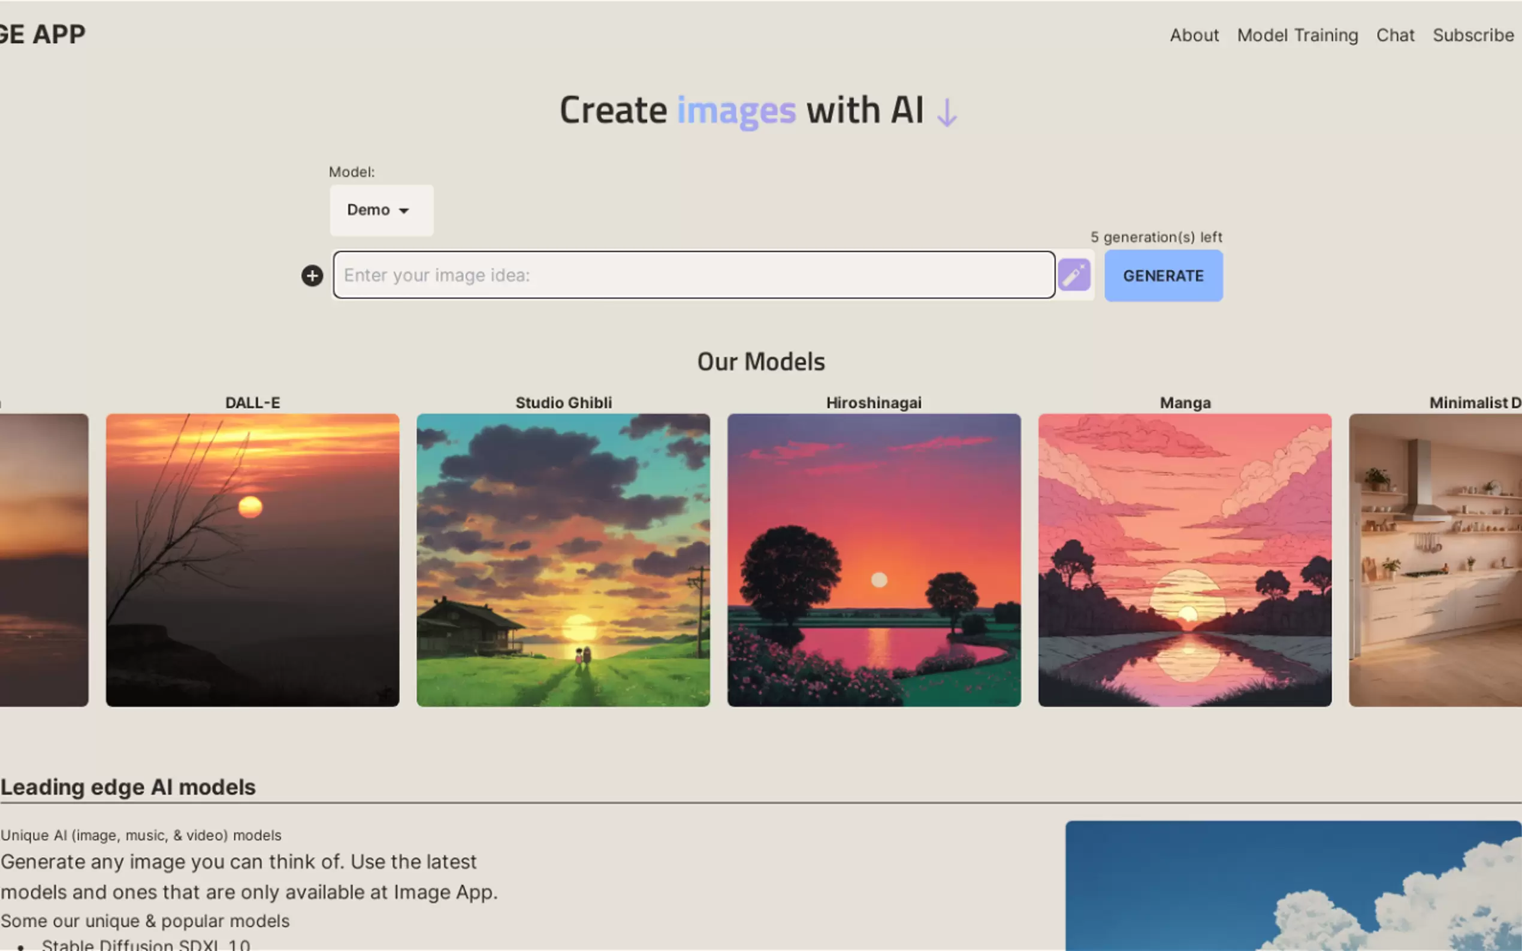This screenshot has height=951, width=1522.
Task: Click the 'Hiroshinagai' model label
Action: (874, 402)
